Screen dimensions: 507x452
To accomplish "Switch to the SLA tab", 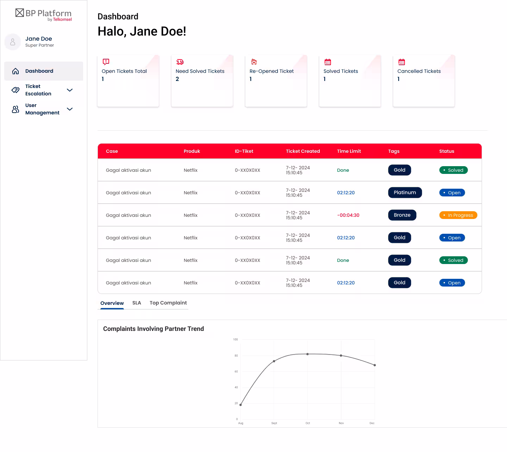I will click(x=137, y=303).
